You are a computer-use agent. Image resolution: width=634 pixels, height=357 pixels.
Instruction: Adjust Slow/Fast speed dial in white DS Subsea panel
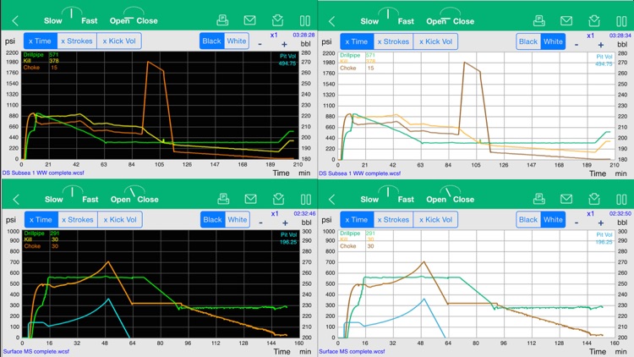pos(388,14)
